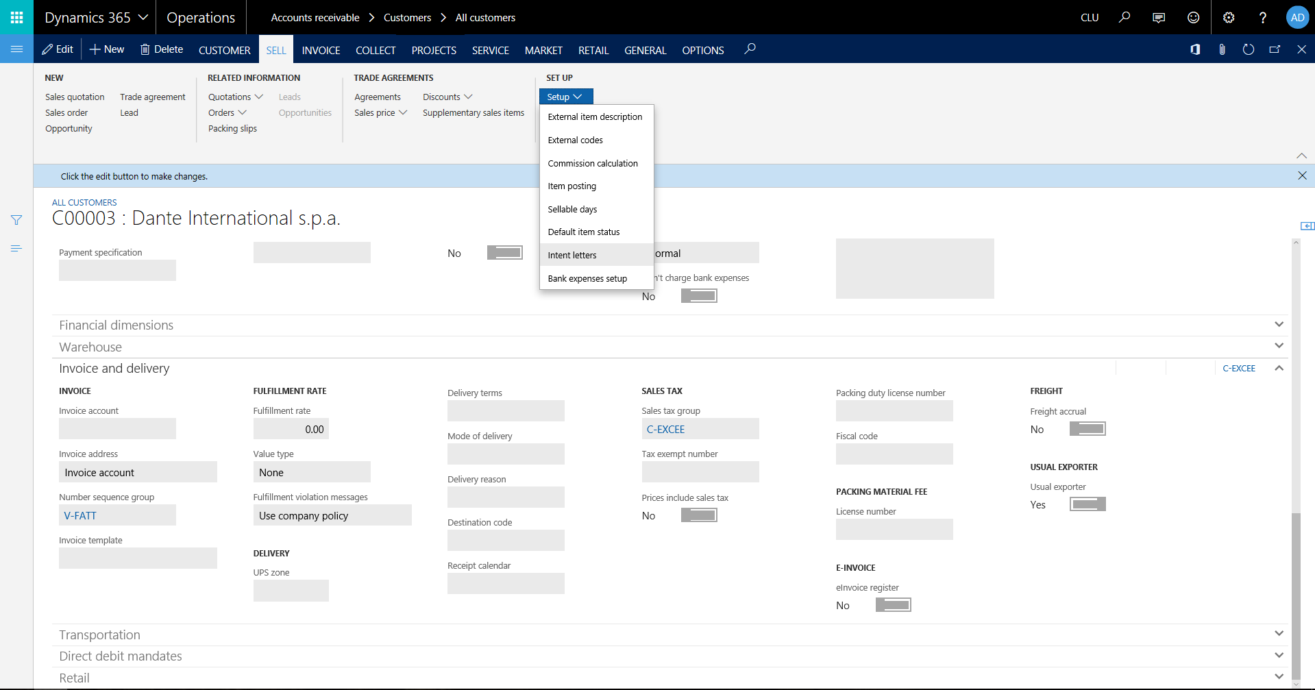Toggle the switch left of Intent letters
This screenshot has height=690, width=1315.
coord(505,253)
